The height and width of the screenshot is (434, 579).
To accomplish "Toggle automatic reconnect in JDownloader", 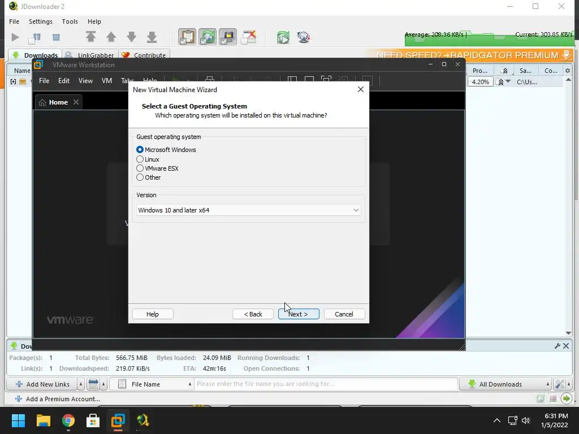I will click(208, 37).
